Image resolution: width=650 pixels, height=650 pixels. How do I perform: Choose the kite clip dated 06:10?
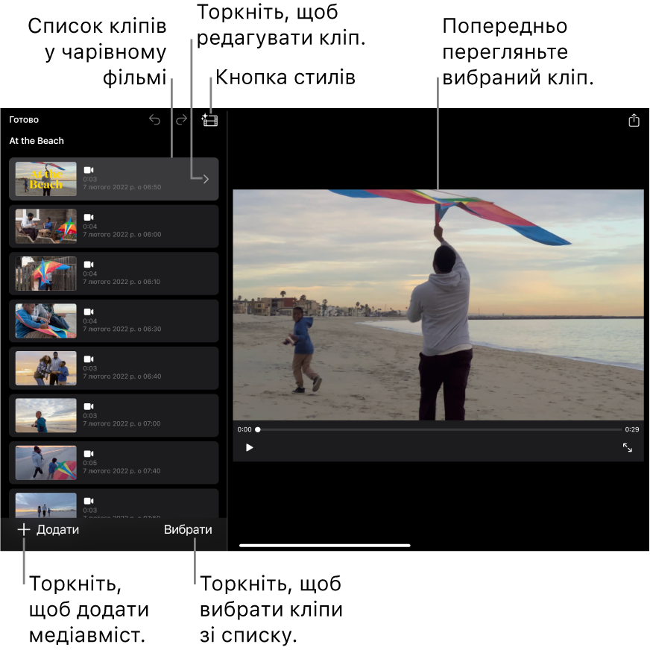(113, 274)
